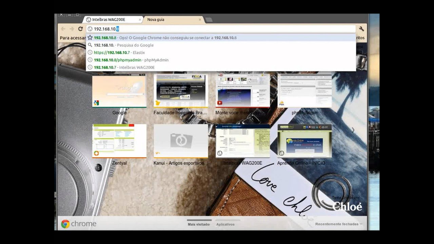Click the clock icon beside the phpMyAdmin suggestion

(x=90, y=60)
